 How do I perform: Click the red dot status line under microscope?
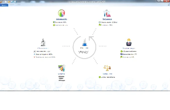point(44,57)
